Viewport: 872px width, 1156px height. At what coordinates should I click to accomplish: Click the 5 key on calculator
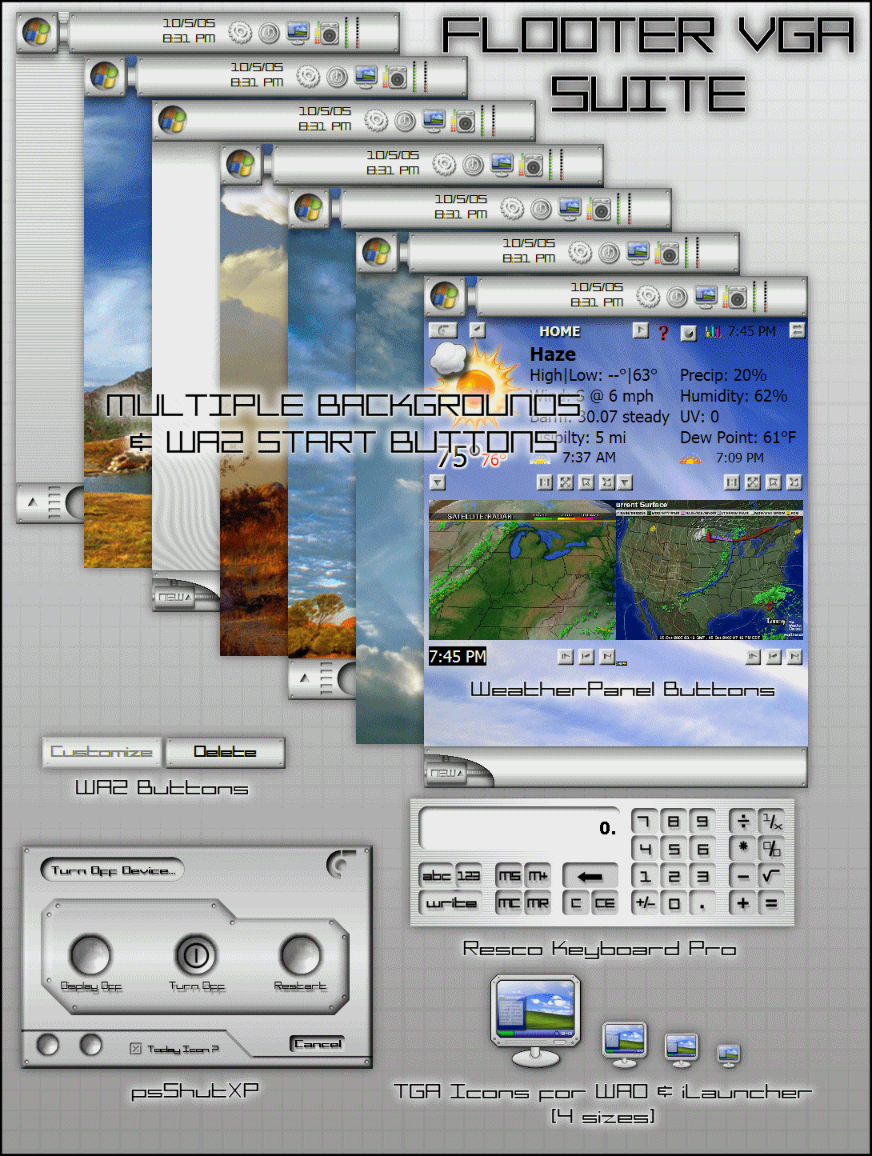pyautogui.click(x=674, y=849)
